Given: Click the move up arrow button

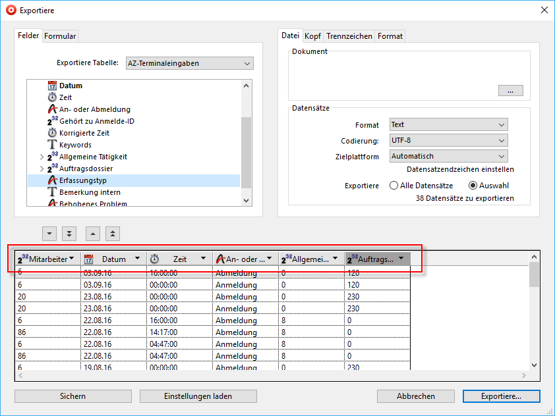Looking at the screenshot, I should (93, 234).
